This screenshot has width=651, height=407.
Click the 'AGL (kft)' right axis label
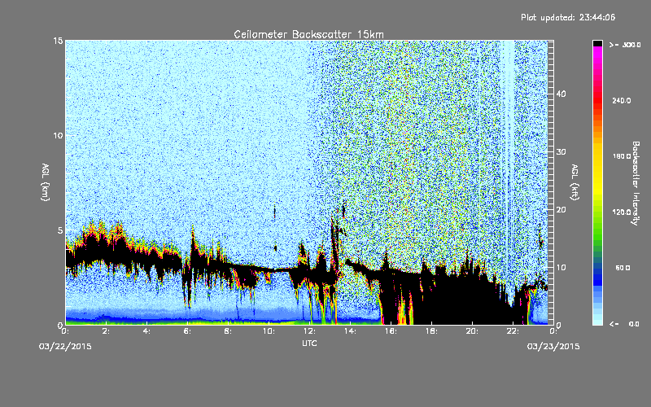pyautogui.click(x=575, y=182)
